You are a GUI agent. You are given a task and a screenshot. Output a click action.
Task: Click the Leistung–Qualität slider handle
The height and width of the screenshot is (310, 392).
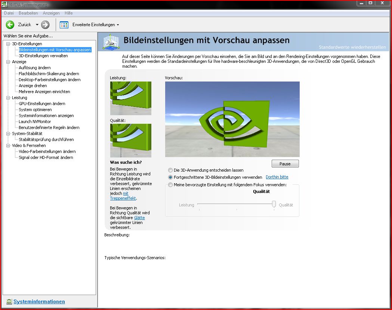coord(274,204)
